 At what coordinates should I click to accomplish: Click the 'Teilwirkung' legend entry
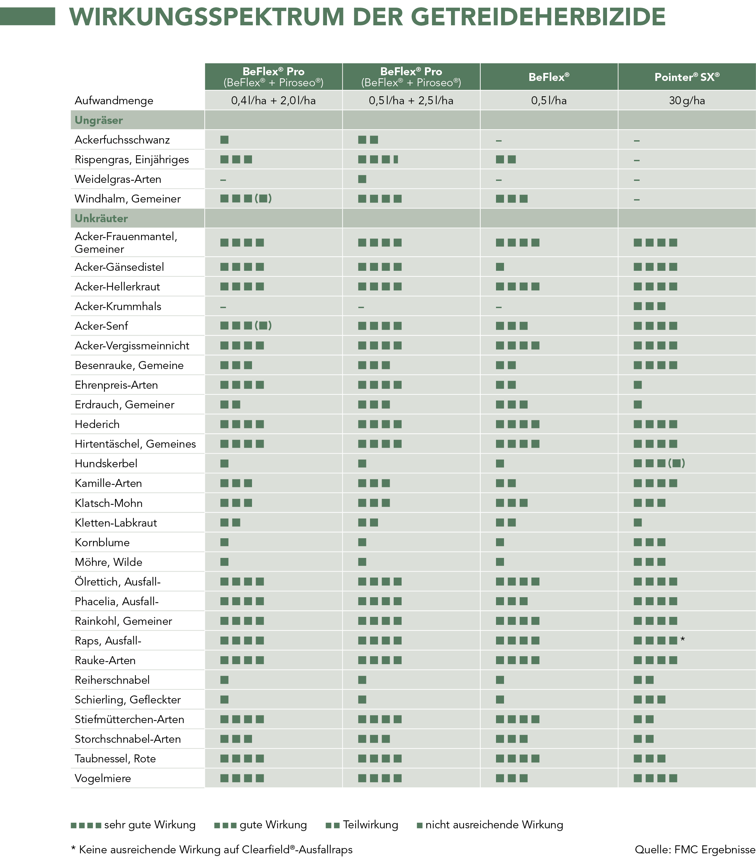pyautogui.click(x=362, y=825)
